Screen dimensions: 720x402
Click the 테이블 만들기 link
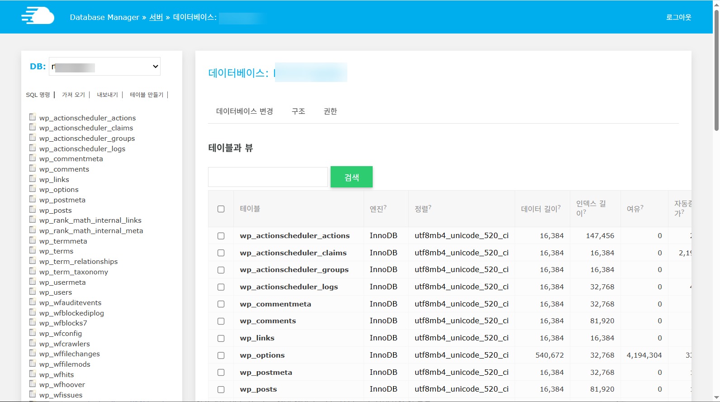[147, 95]
